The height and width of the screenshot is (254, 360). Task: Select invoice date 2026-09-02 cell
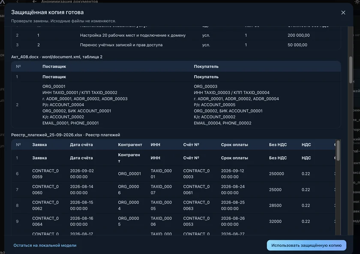[82, 174]
